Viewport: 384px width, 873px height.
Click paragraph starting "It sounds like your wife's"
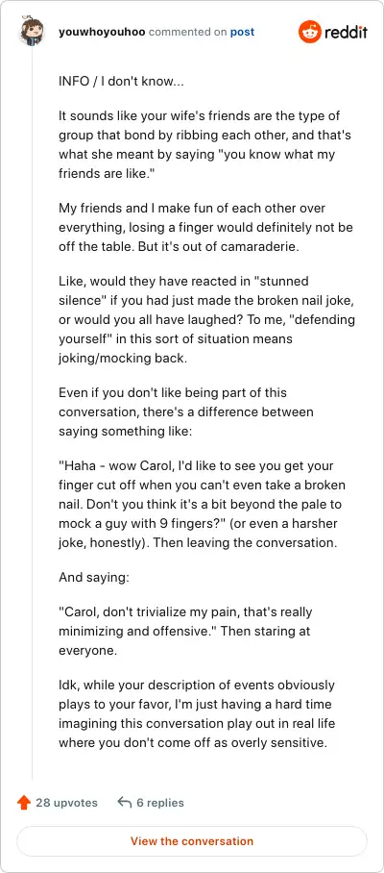pos(204,145)
